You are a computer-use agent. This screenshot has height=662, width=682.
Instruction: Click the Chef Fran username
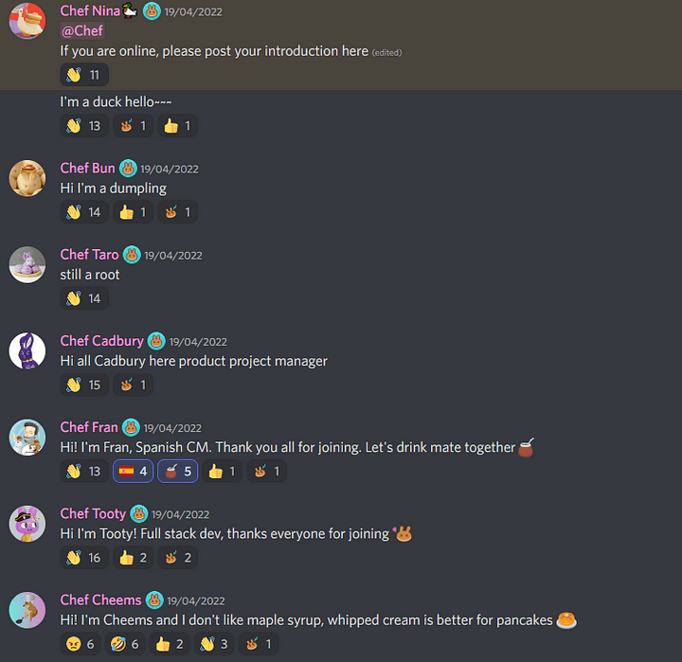point(89,427)
